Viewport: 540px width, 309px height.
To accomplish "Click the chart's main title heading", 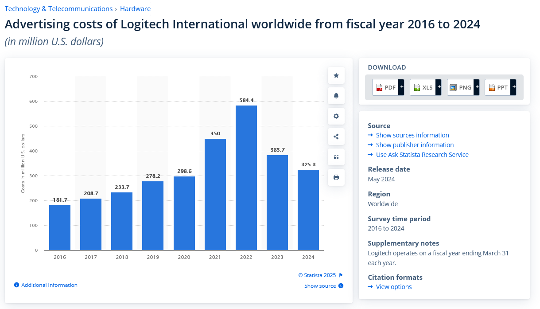I will click(242, 24).
